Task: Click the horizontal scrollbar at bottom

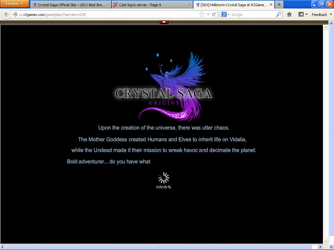Action: point(159,247)
